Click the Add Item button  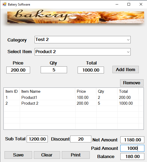[126, 70]
